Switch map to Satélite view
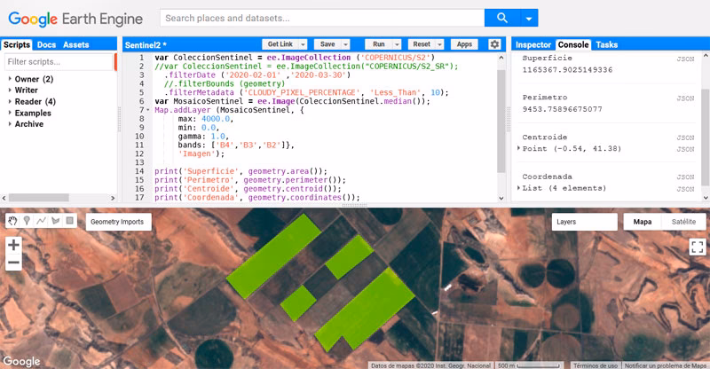This screenshot has height=369, width=710. 682,222
